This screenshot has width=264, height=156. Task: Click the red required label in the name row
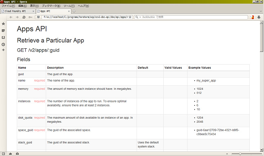(x=40, y=80)
